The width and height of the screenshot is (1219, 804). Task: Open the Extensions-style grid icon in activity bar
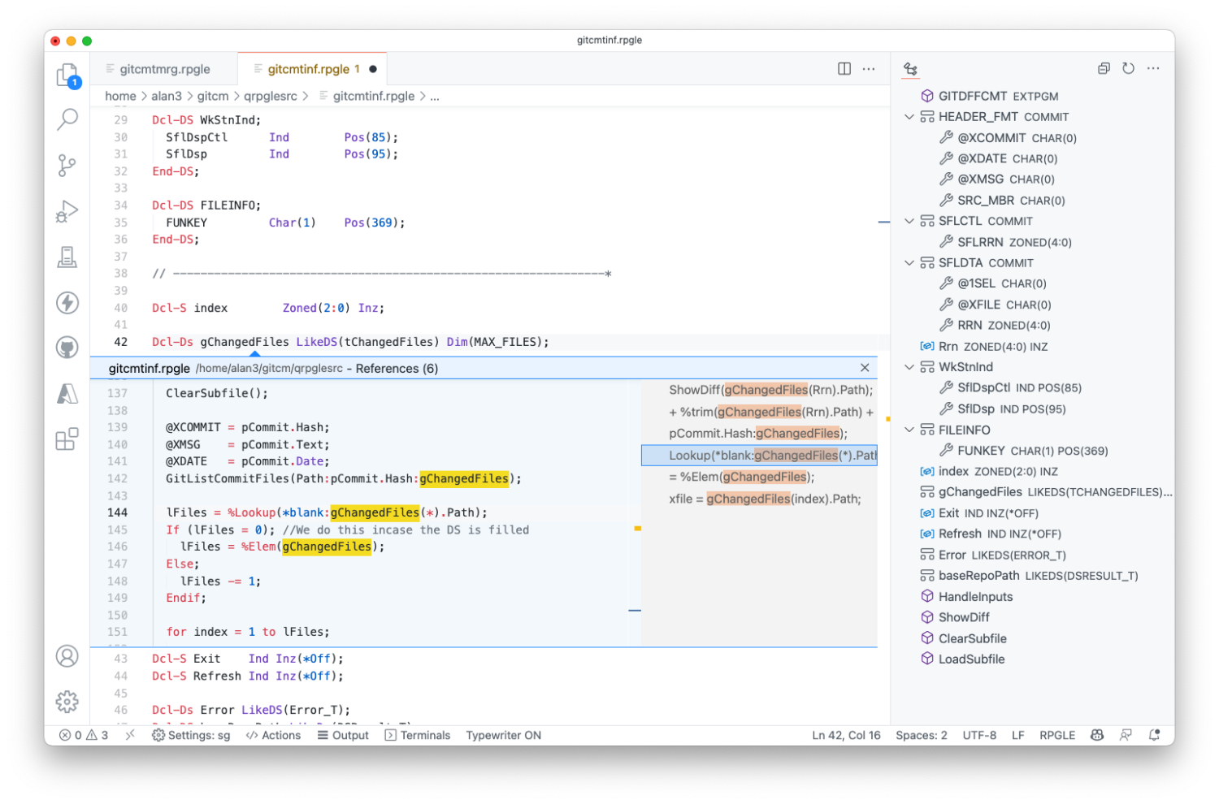67,439
